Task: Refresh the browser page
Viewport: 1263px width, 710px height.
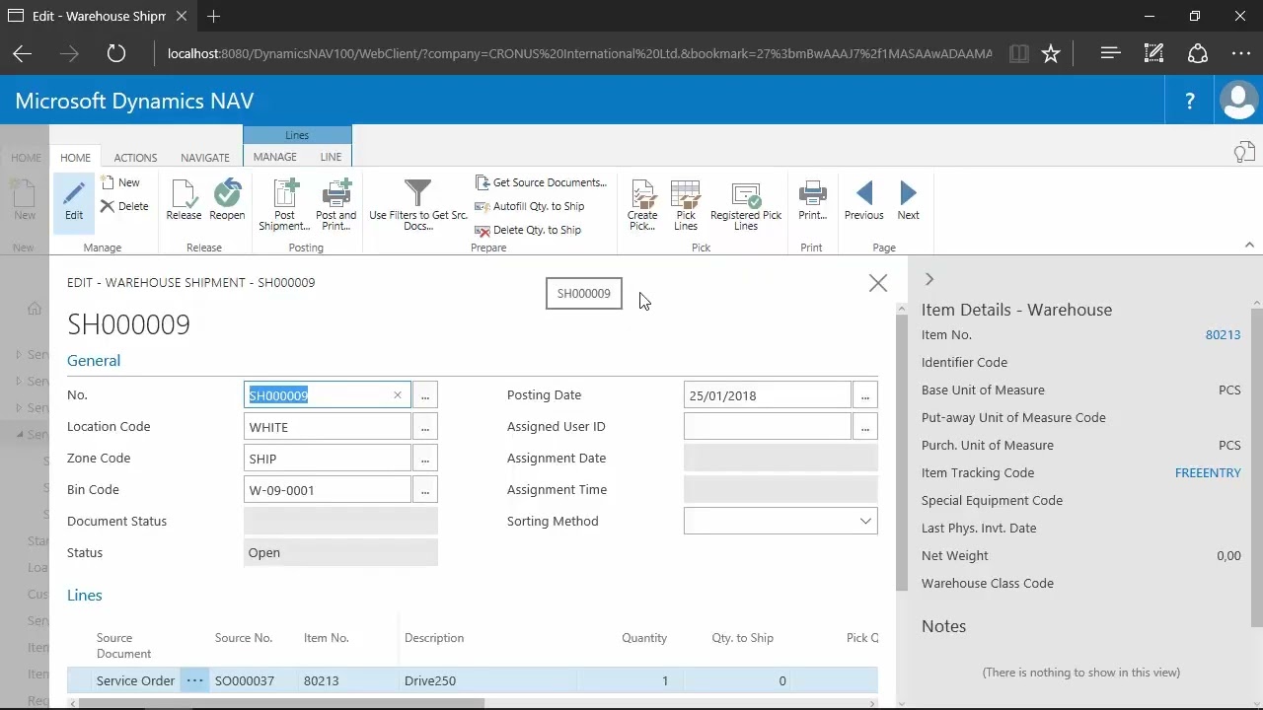Action: click(116, 53)
